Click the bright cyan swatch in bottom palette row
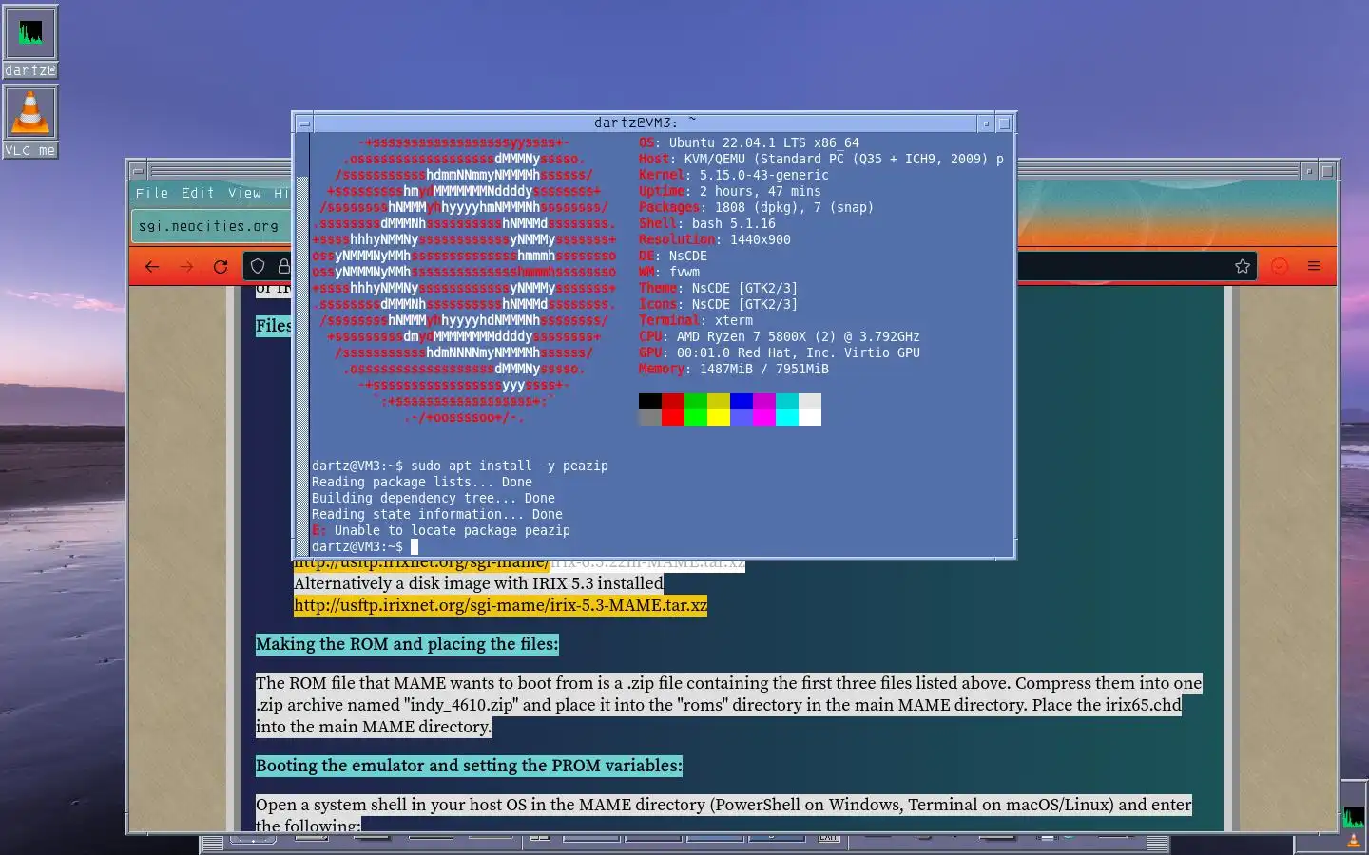The width and height of the screenshot is (1369, 855). click(787, 418)
